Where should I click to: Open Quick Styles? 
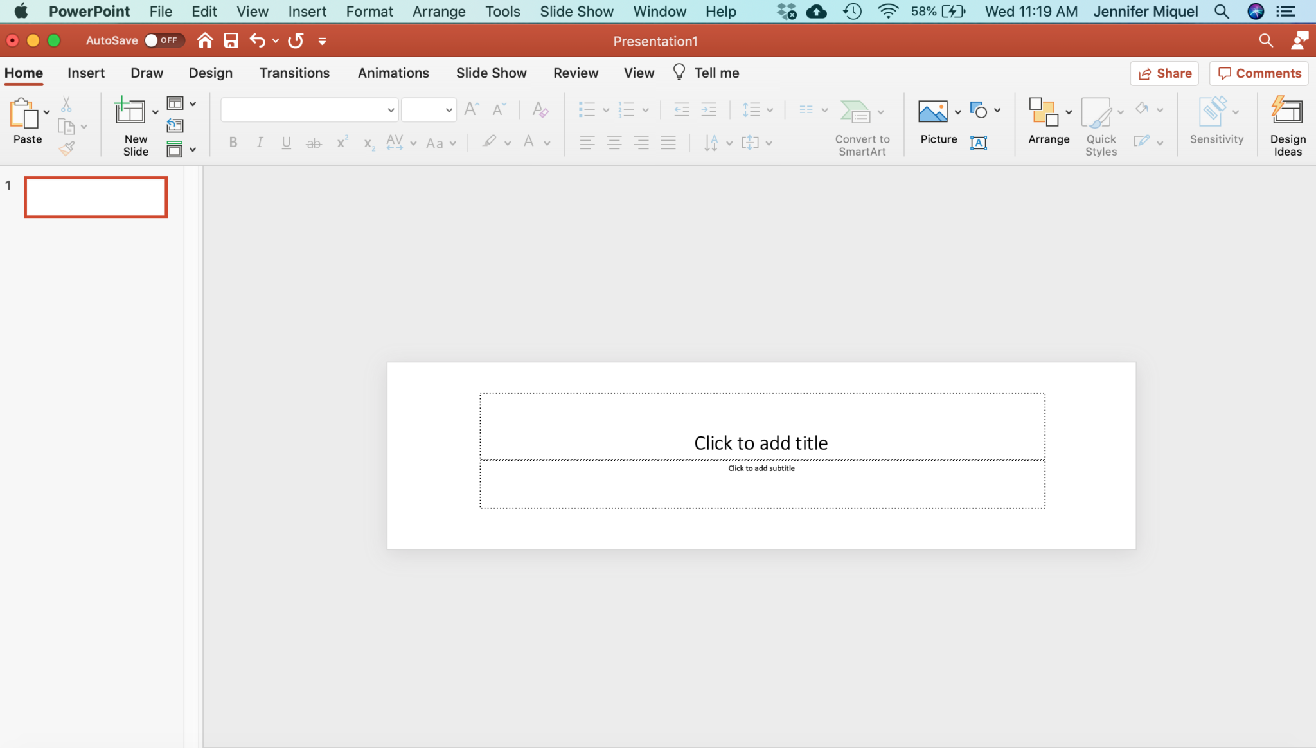coord(1099,125)
